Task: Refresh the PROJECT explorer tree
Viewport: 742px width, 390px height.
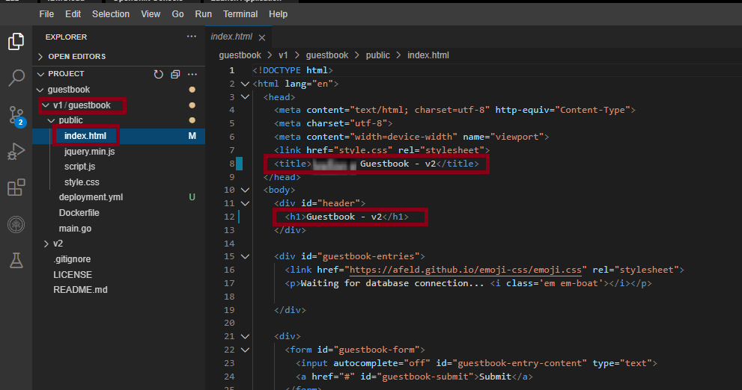Action: (x=159, y=74)
